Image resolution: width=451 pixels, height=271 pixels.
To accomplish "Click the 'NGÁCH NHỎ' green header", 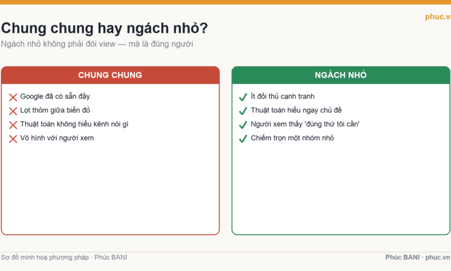I will point(341,75).
